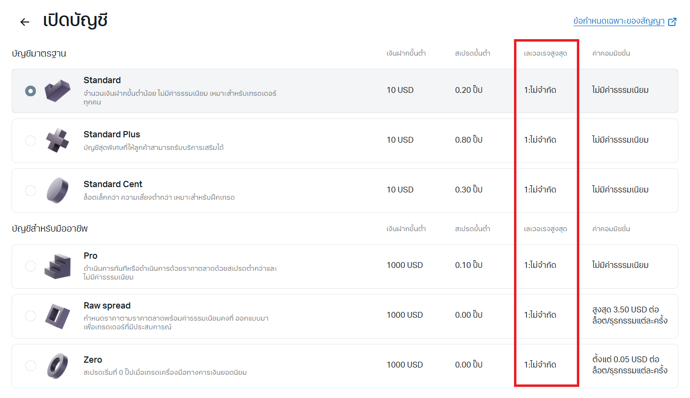The image size is (690, 398).
Task: Click the back arrow icon
Action: tap(25, 22)
